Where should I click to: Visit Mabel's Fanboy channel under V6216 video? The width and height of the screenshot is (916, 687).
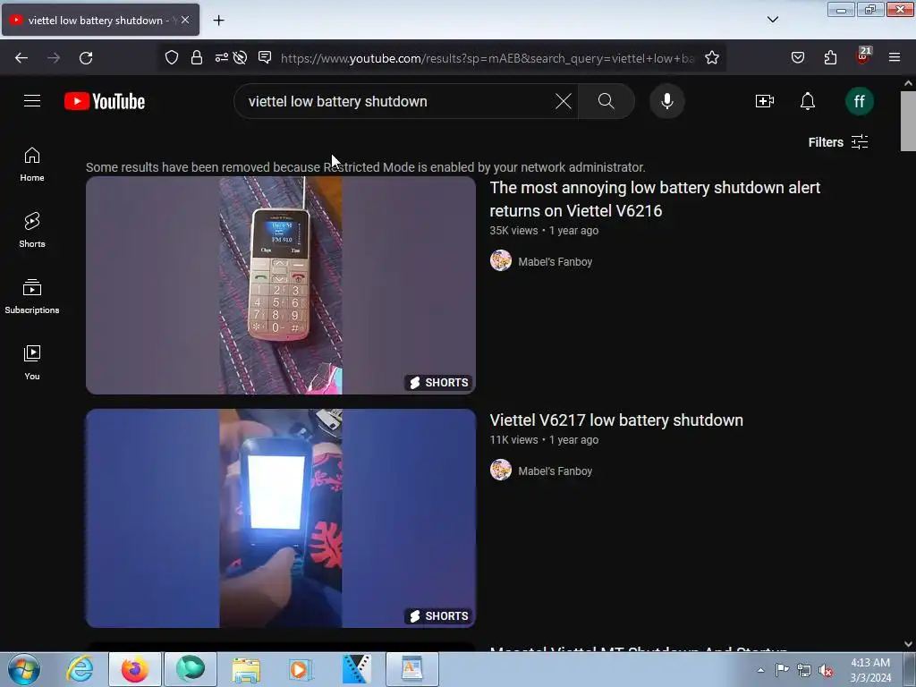(x=555, y=262)
